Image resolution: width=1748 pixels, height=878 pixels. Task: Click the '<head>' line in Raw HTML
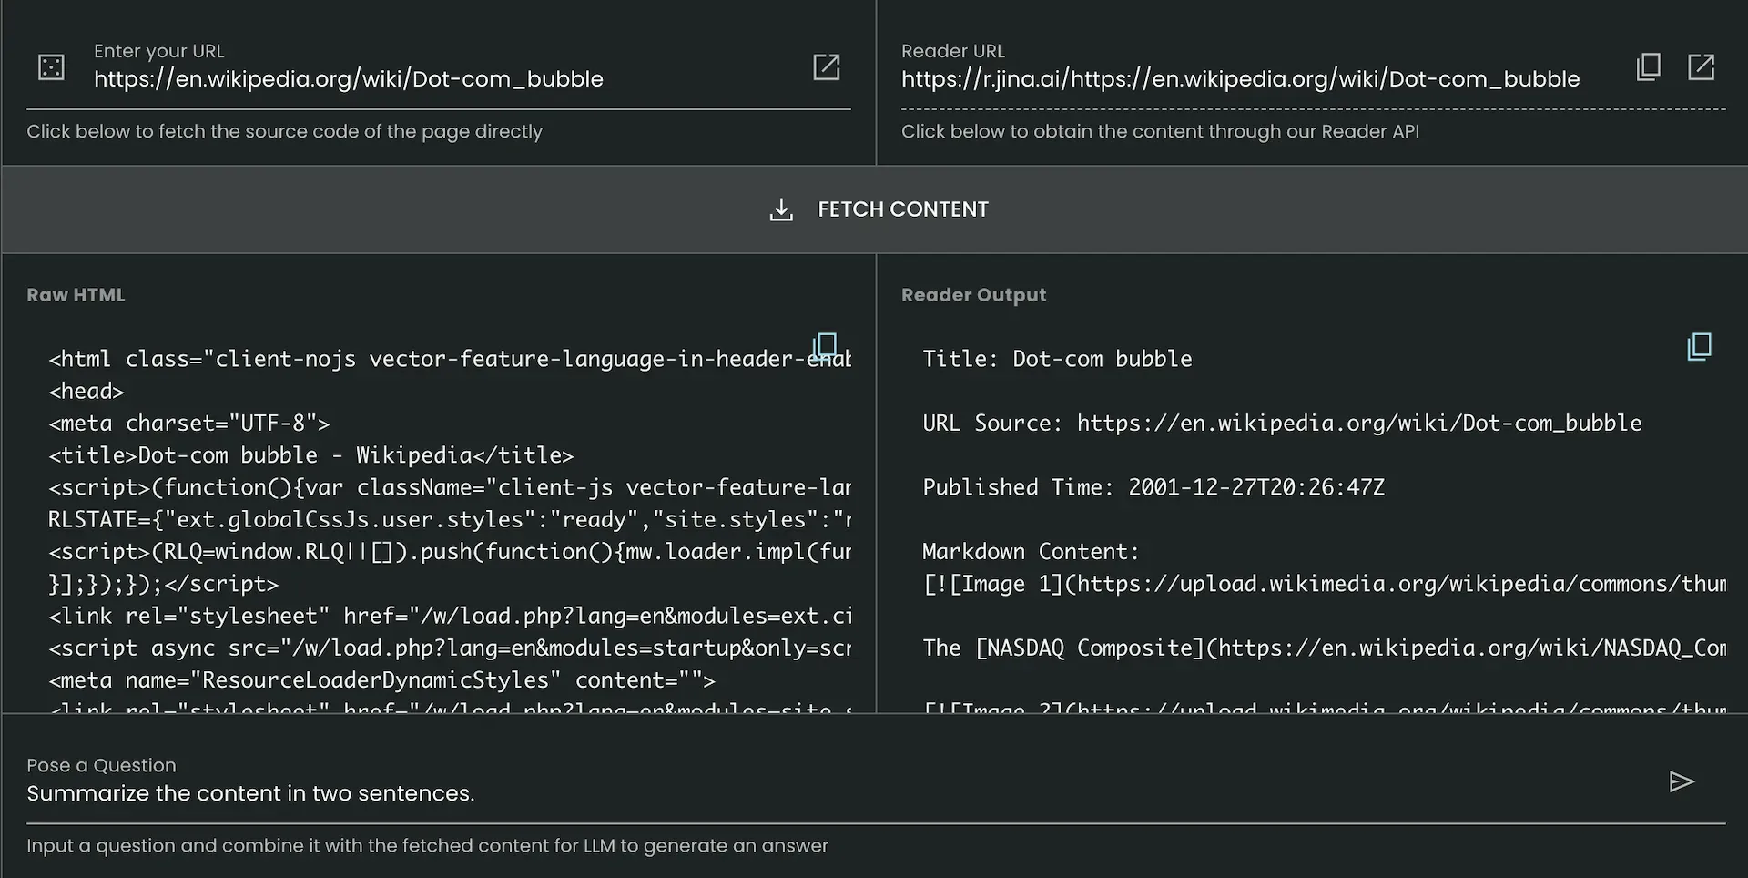[86, 392]
